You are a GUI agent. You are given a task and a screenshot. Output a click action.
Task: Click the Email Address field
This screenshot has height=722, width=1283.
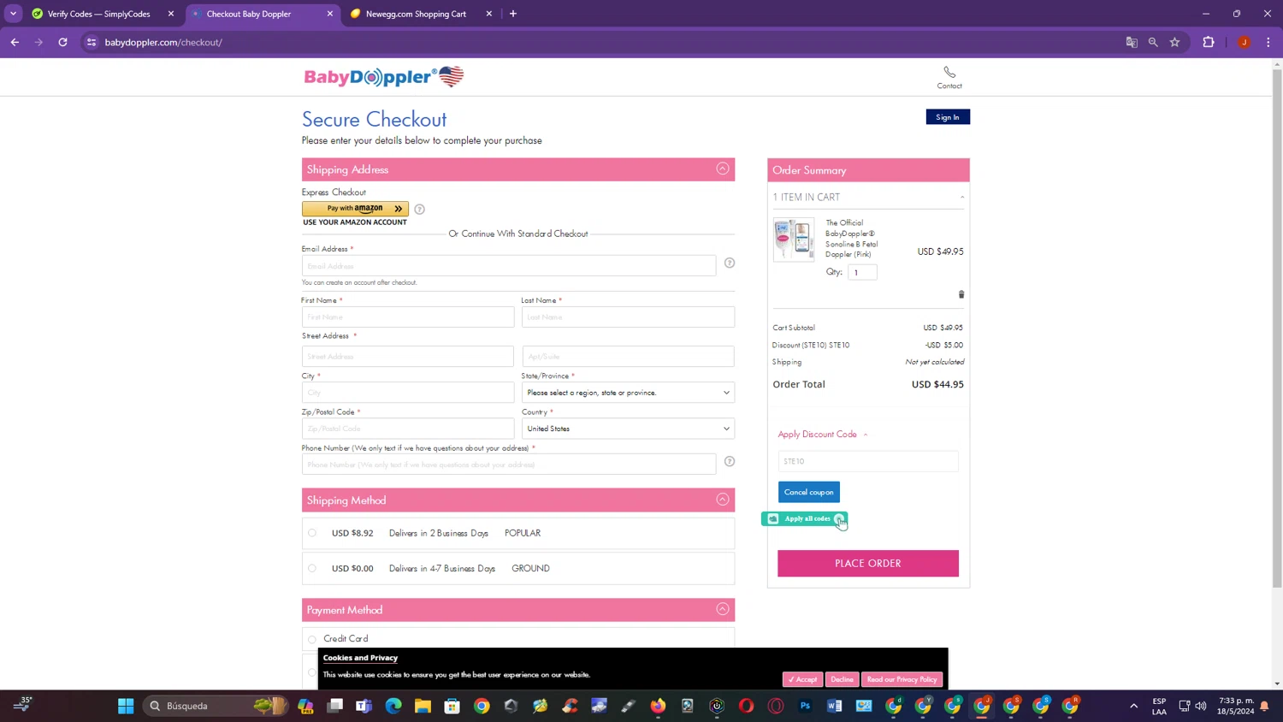click(509, 266)
